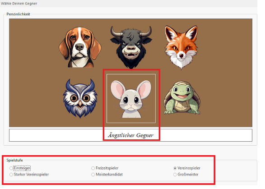The width and height of the screenshot is (265, 189).
Task: Click the Großmeister label text
Action: click(x=188, y=175)
